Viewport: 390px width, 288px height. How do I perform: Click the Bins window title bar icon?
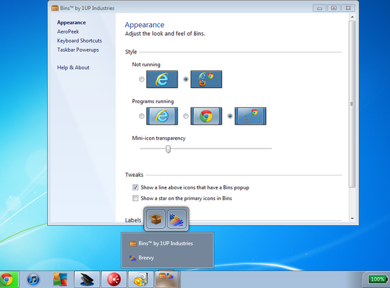[x=55, y=8]
